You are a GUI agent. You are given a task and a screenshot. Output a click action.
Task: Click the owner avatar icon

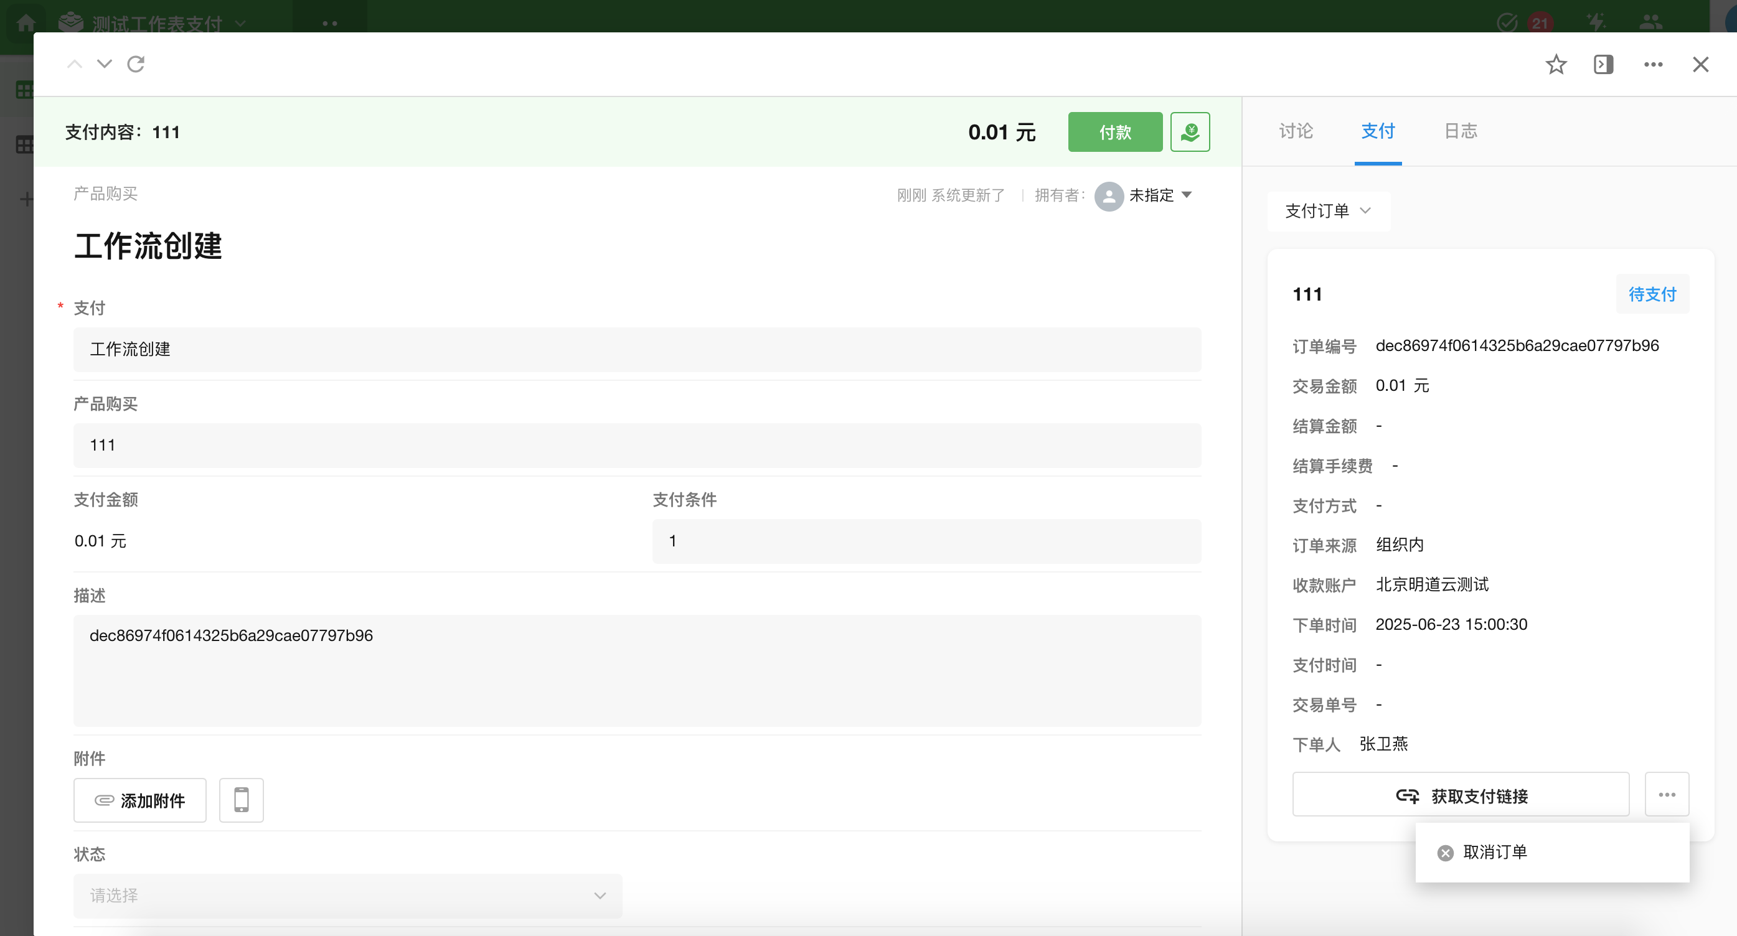[1109, 196]
